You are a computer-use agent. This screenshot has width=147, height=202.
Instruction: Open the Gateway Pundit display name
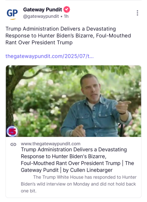pos(43,10)
